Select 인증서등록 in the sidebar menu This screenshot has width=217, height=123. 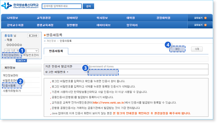tap(9, 86)
